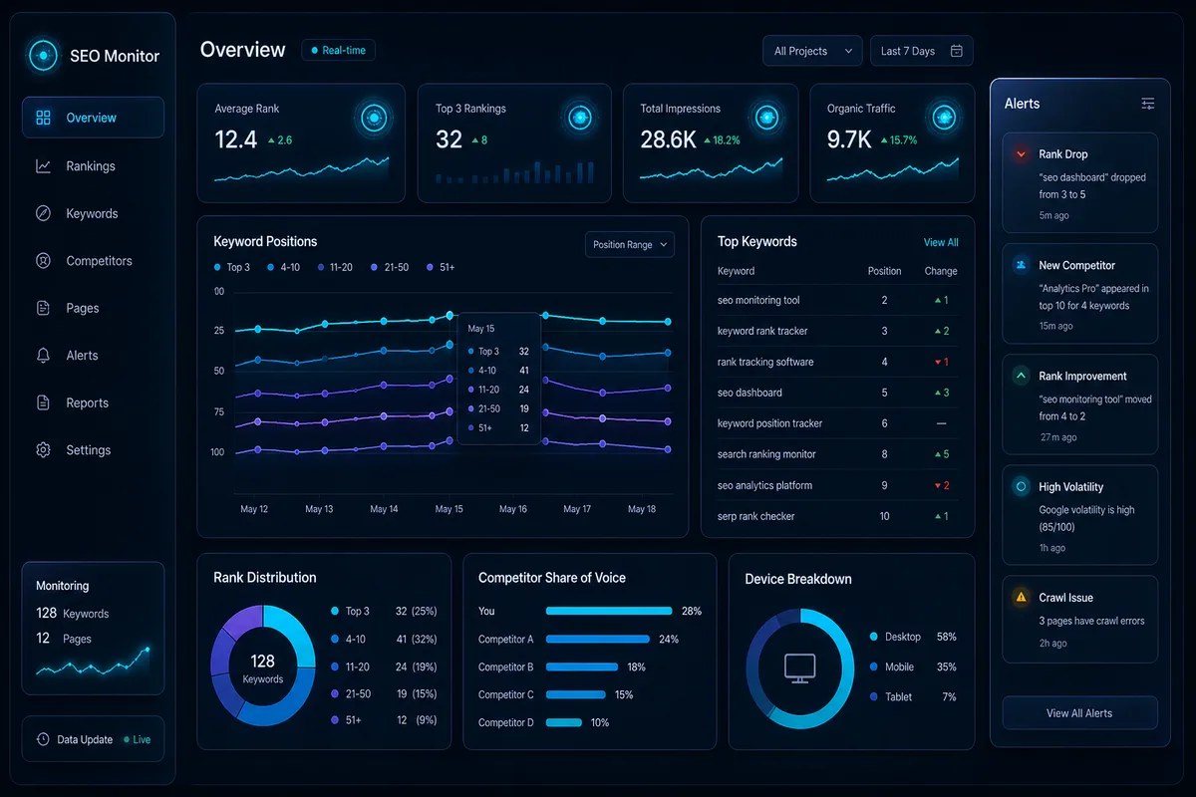
Task: Toggle the Top 3 legend series
Action: pyautogui.click(x=232, y=267)
